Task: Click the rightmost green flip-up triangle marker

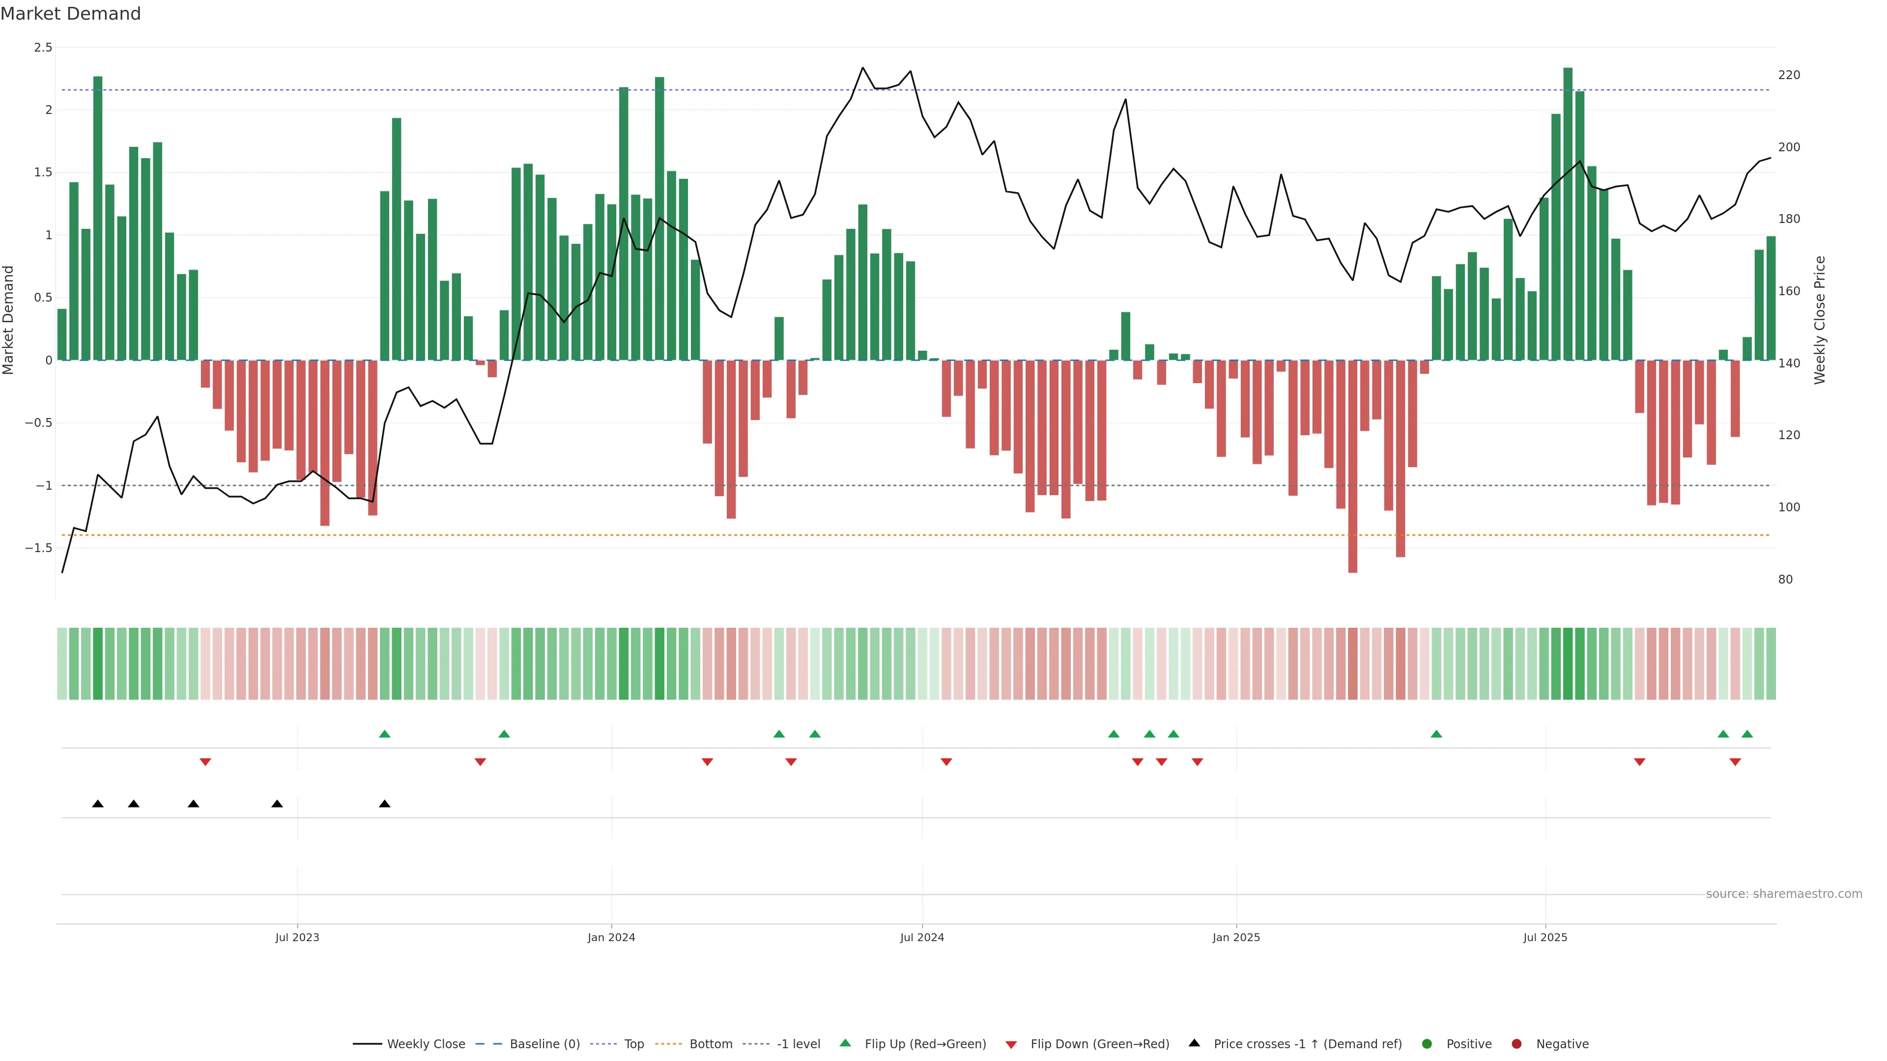Action: tap(1747, 734)
